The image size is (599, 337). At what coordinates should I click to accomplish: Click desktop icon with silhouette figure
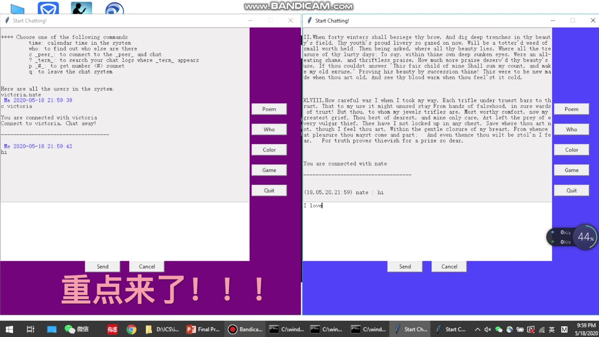click(x=81, y=8)
